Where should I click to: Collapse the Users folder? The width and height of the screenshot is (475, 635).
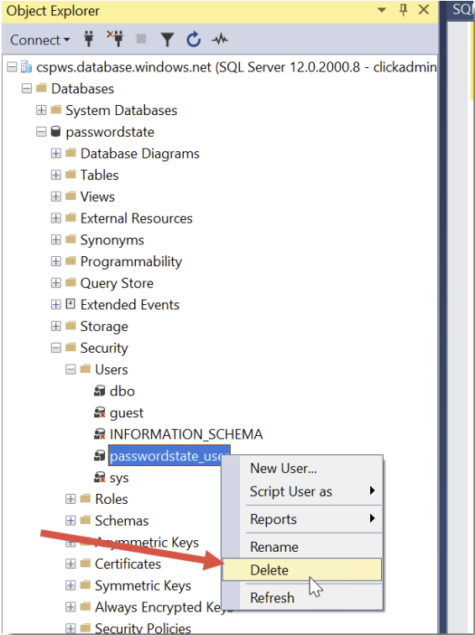tap(70, 370)
